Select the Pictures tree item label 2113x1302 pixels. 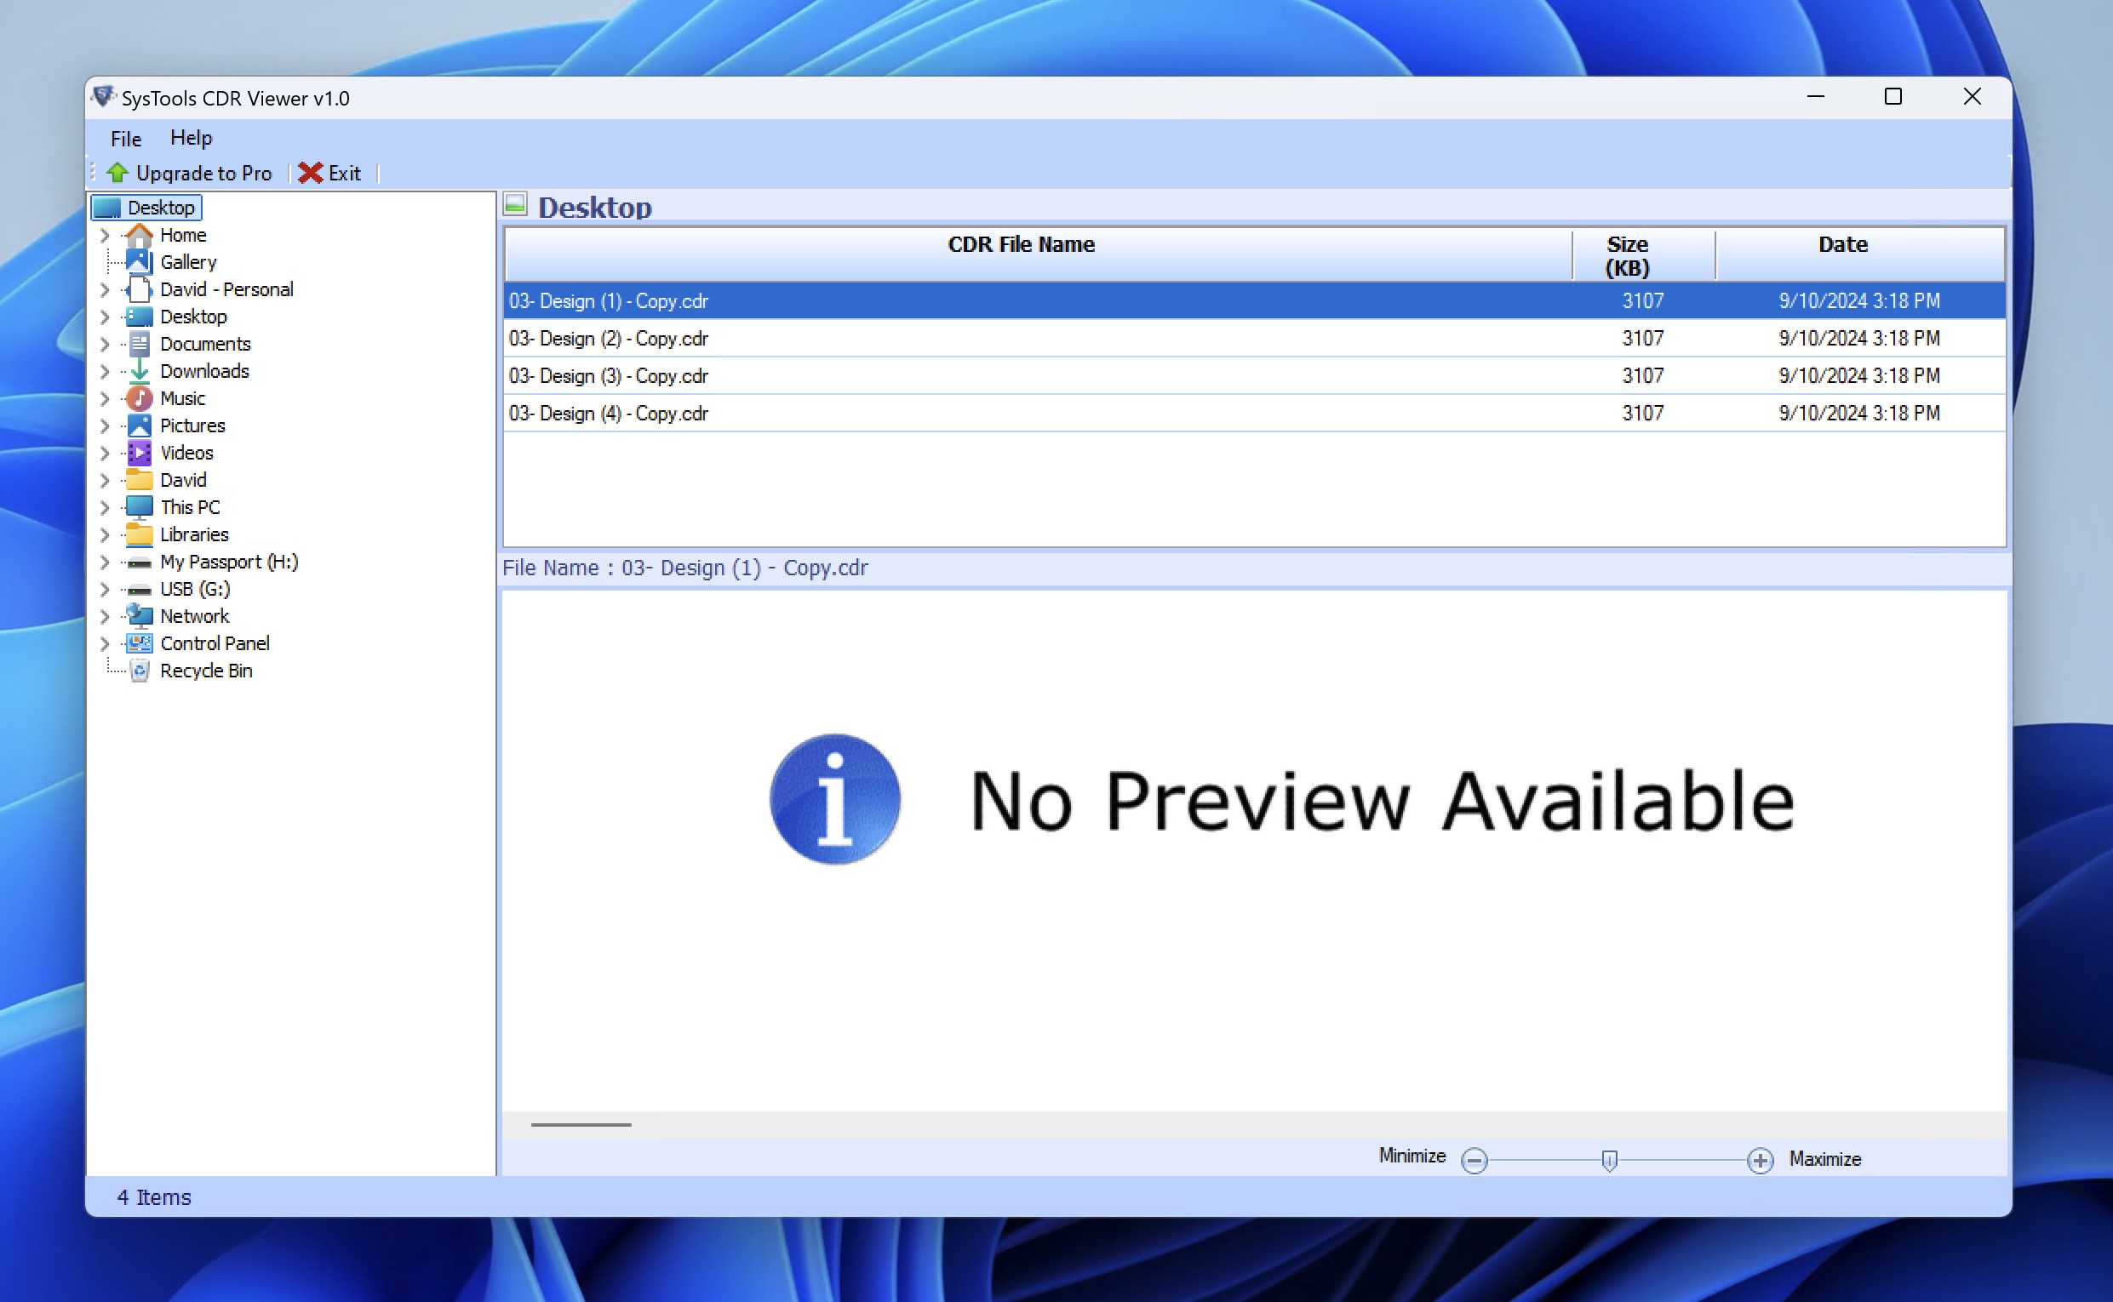[x=192, y=425]
